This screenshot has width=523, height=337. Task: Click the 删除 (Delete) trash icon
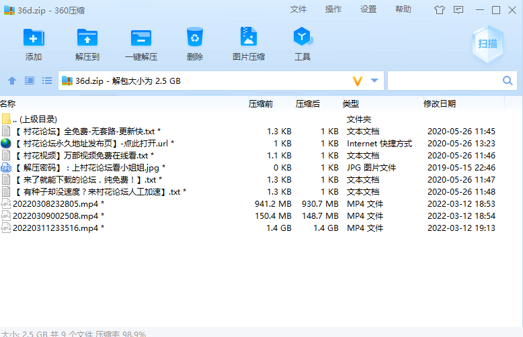tap(195, 39)
